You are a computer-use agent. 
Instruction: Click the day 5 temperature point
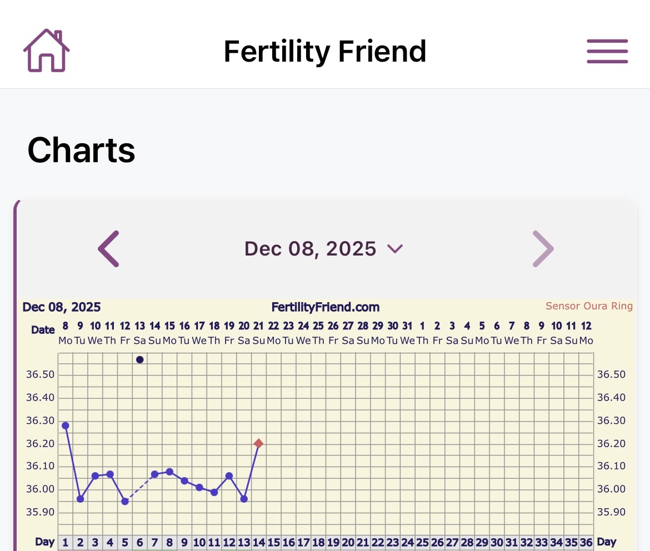click(x=125, y=501)
